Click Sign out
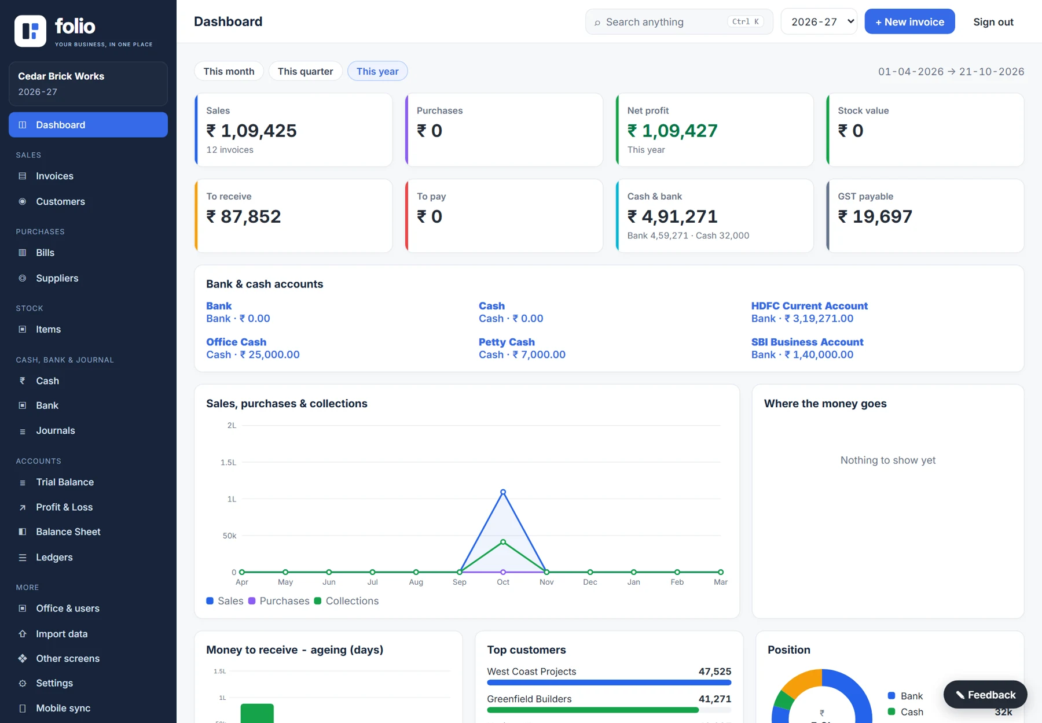Image resolution: width=1042 pixels, height=723 pixels. click(993, 22)
